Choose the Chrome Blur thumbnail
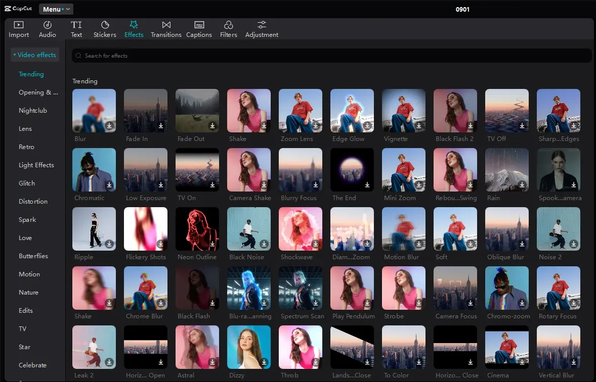The height and width of the screenshot is (382, 596). [x=146, y=288]
